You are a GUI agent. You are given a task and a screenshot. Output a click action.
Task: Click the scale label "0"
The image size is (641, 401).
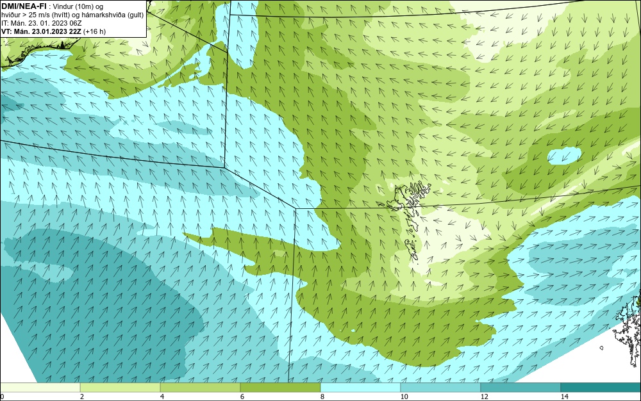(x=2, y=397)
